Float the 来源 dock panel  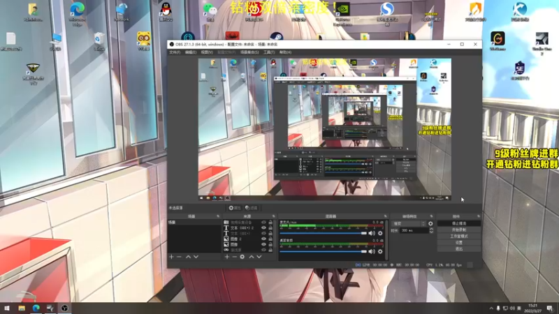(274, 216)
